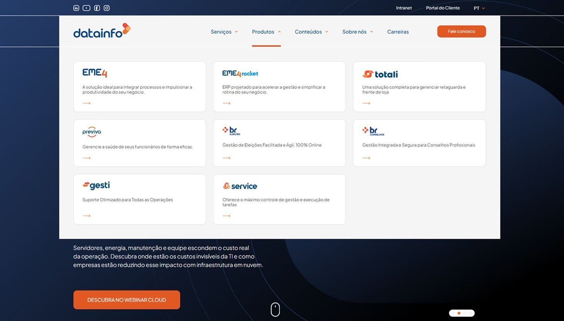Click the paragraph starting 'Servidores, energia, manutenção'
Image resolution: width=564 pixels, height=321 pixels.
(168, 257)
